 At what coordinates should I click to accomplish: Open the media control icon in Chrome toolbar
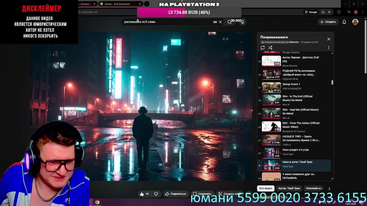tap(349, 12)
